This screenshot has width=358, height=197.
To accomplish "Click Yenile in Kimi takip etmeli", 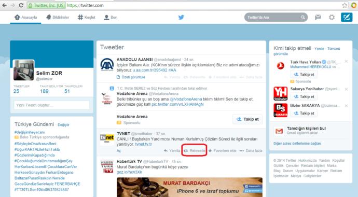I will (x=319, y=49).
